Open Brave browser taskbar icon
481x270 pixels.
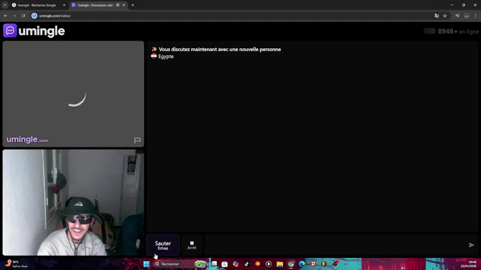click(x=324, y=264)
